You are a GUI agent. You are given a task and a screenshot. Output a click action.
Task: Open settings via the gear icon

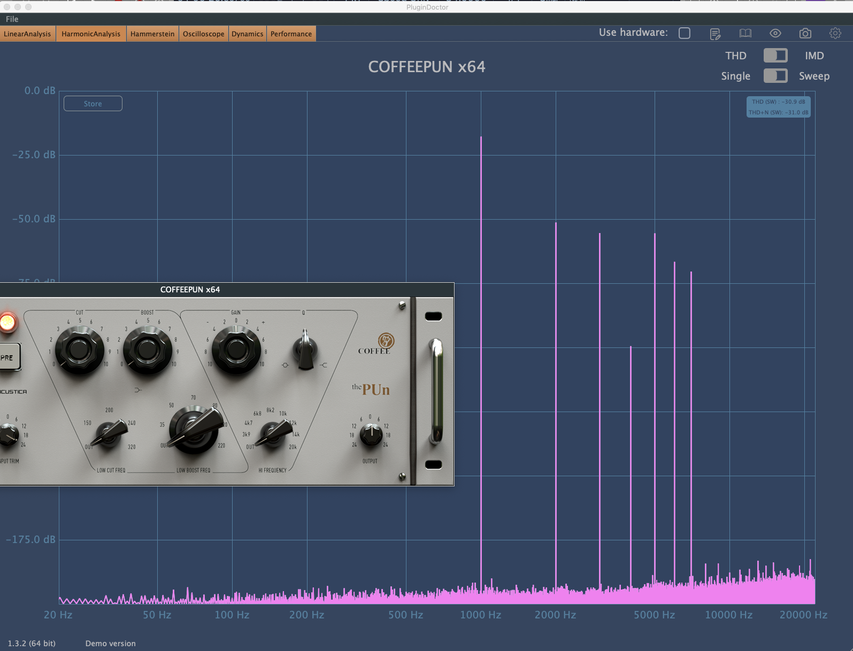point(835,33)
